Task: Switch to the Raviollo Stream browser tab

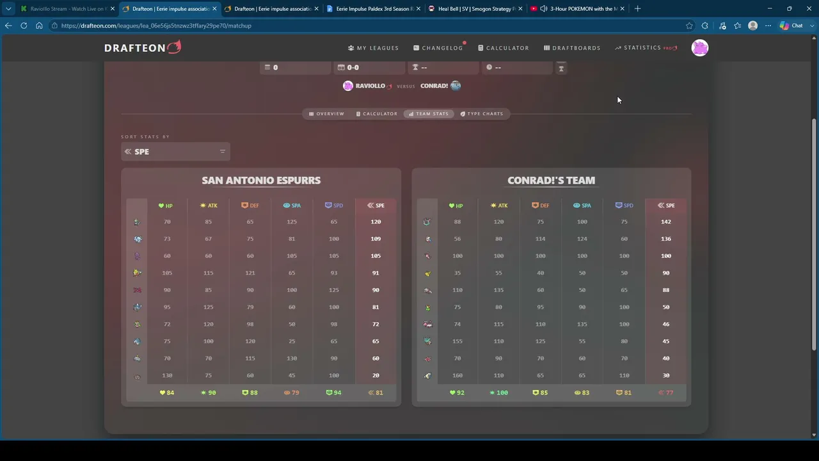Action: 67,9
